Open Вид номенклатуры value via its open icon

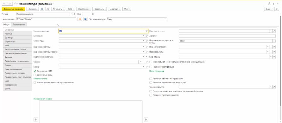pos(147,47)
